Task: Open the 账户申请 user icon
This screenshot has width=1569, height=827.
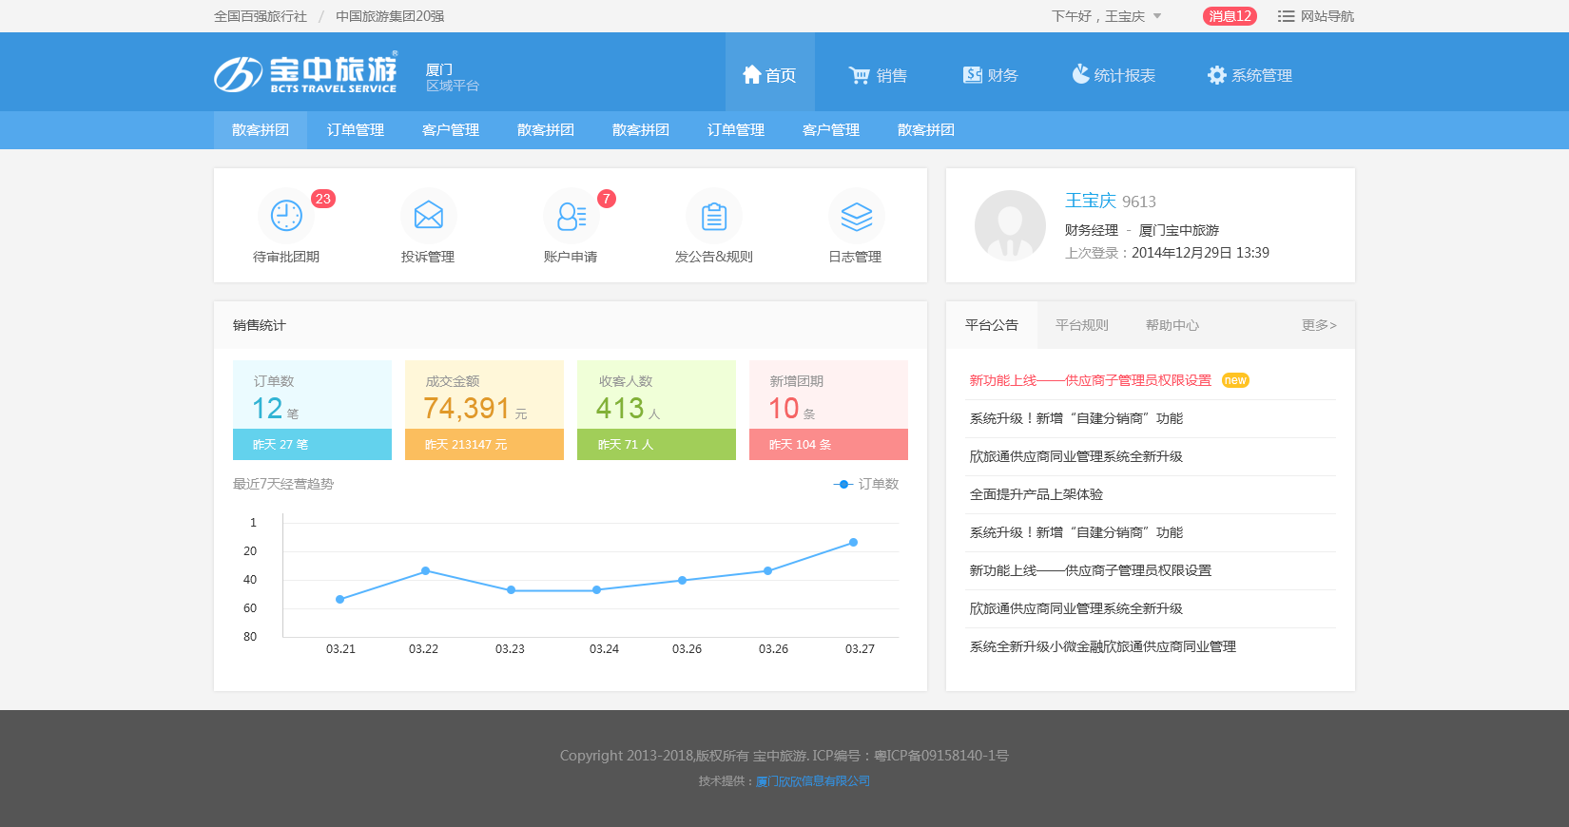Action: [x=571, y=216]
